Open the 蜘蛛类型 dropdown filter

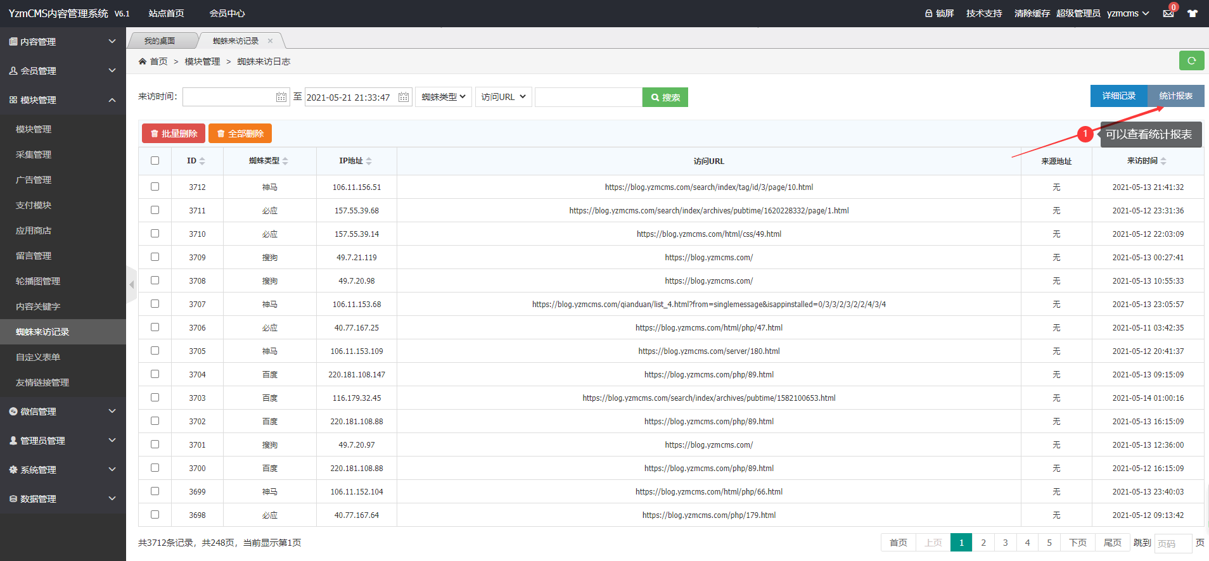[x=444, y=97]
